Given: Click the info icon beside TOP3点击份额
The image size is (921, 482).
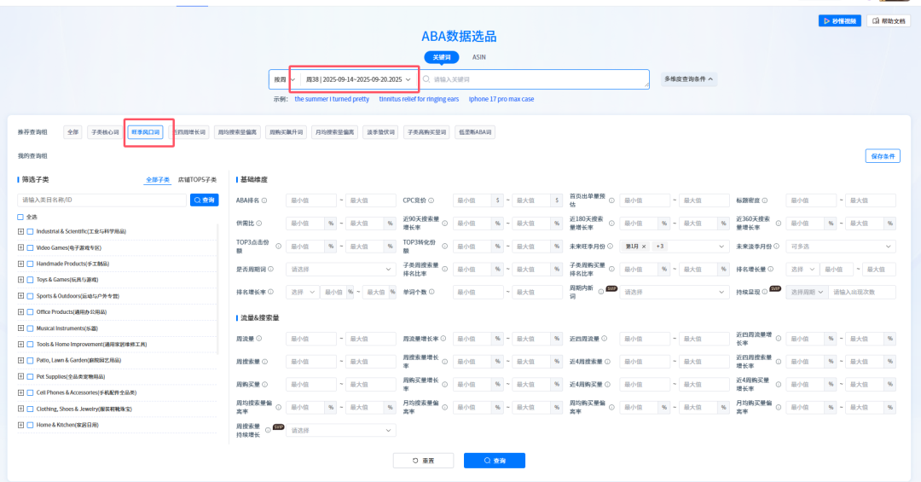Looking at the screenshot, I should (278, 247).
